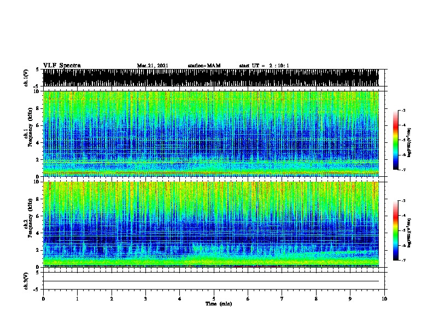Click the "-3" label on ch.2 color scale
Image resolution: width=433 pixels, height=335 pixels.
click(x=403, y=201)
